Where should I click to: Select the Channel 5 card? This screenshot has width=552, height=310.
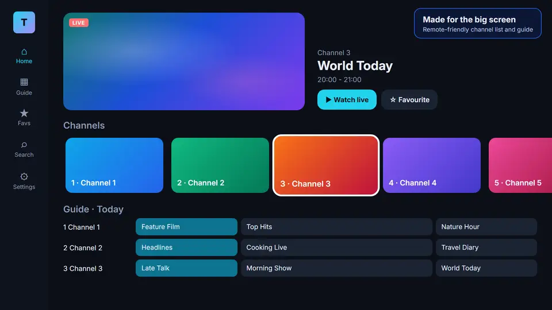point(520,165)
